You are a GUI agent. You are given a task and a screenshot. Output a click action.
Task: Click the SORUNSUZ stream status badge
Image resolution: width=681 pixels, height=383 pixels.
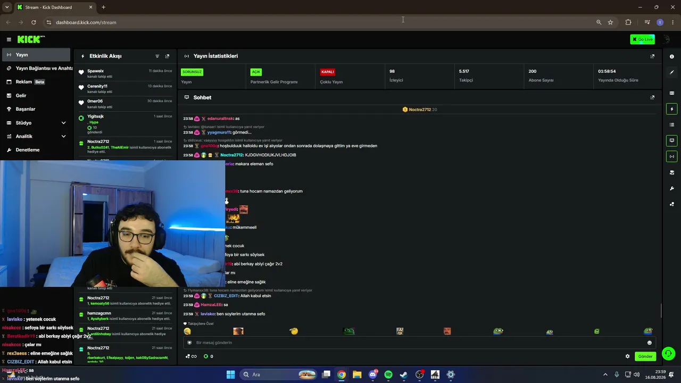(192, 72)
